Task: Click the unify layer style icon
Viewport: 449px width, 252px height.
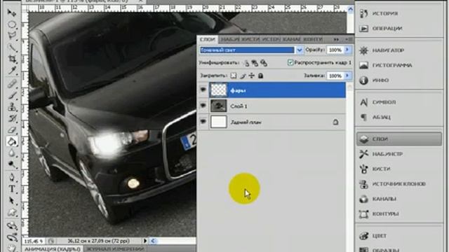Action: (x=264, y=63)
